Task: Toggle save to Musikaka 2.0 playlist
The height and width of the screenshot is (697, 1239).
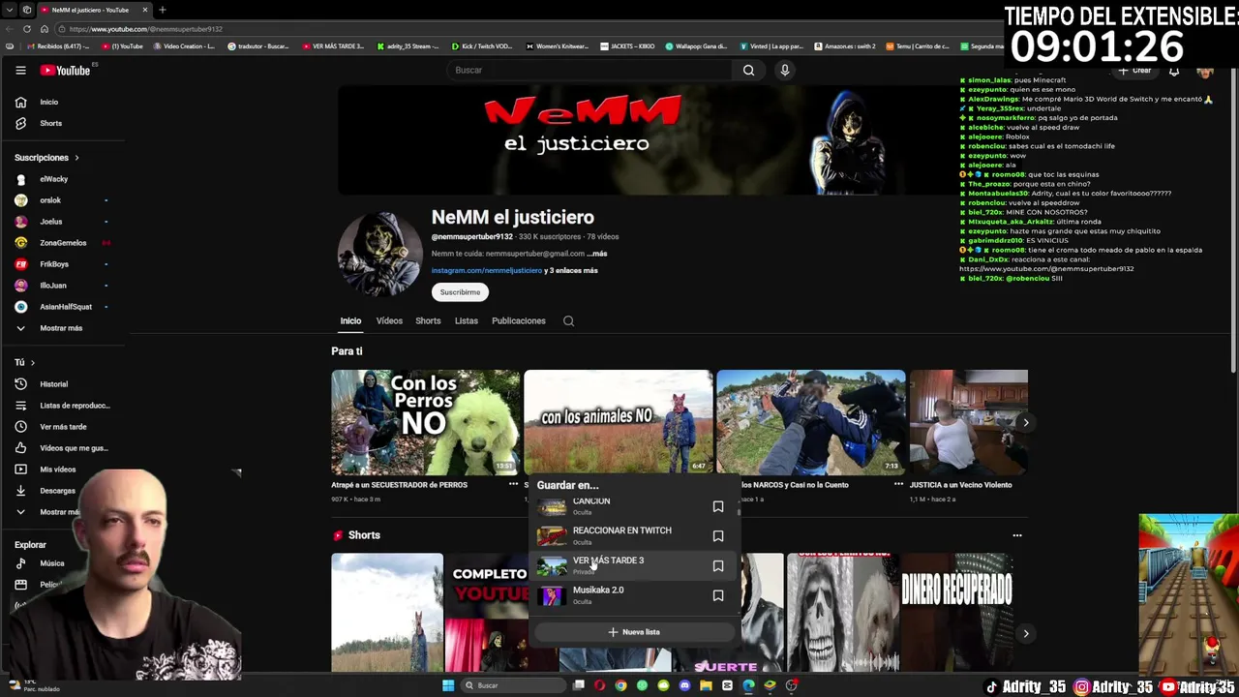Action: pyautogui.click(x=718, y=595)
